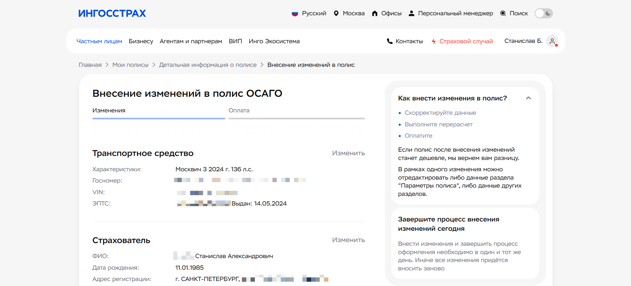Click the birth date '11.01.1985'

coord(189,268)
